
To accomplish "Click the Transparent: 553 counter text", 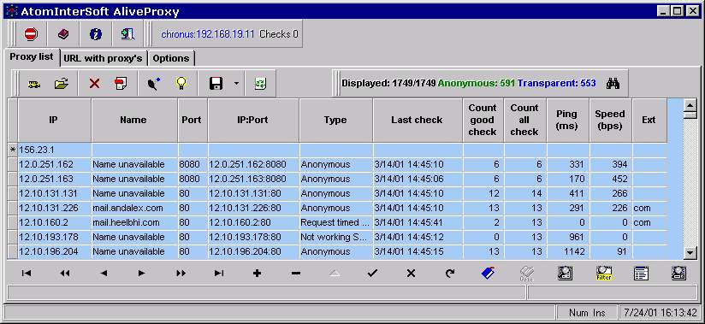I will [x=556, y=83].
